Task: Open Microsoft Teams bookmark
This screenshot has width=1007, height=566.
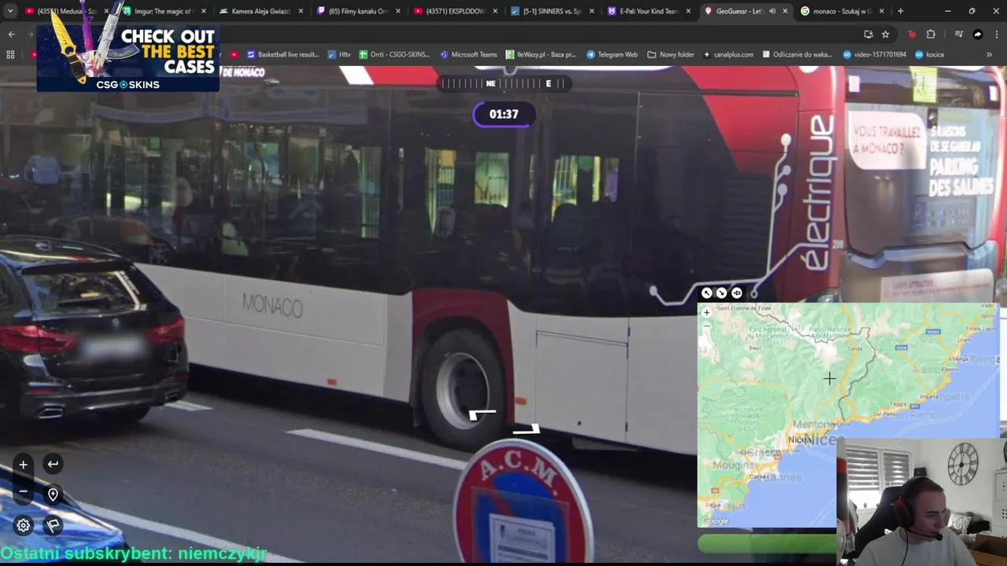Action: coord(468,54)
